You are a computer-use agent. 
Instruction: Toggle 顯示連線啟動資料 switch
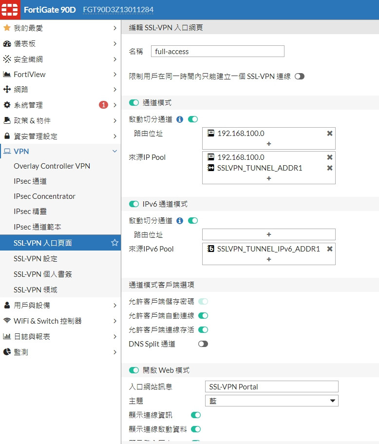pyautogui.click(x=196, y=429)
